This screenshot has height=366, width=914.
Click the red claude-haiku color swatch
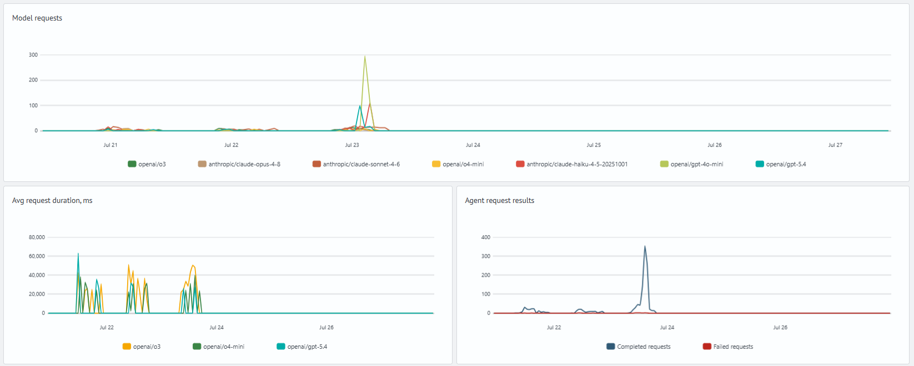[x=520, y=164]
